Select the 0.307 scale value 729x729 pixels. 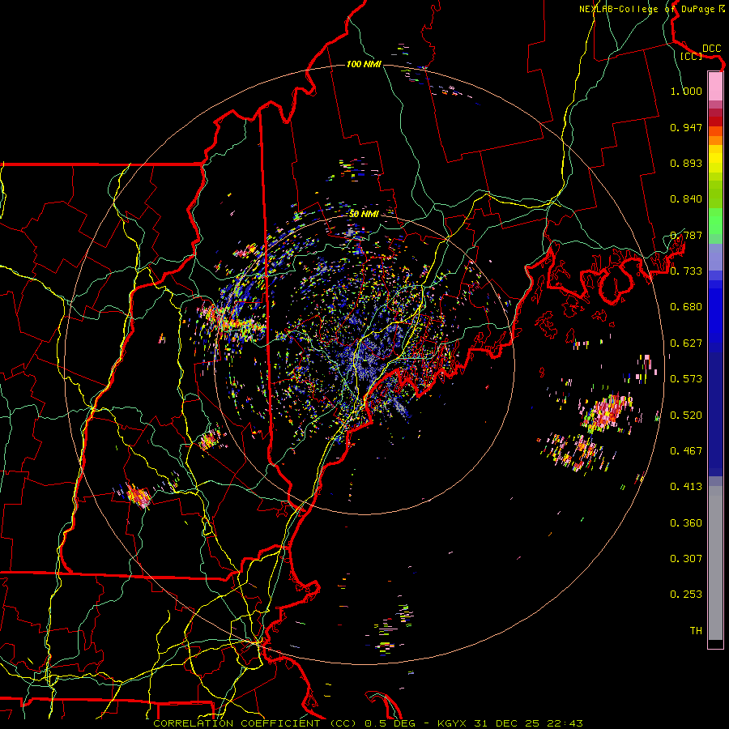[686, 559]
